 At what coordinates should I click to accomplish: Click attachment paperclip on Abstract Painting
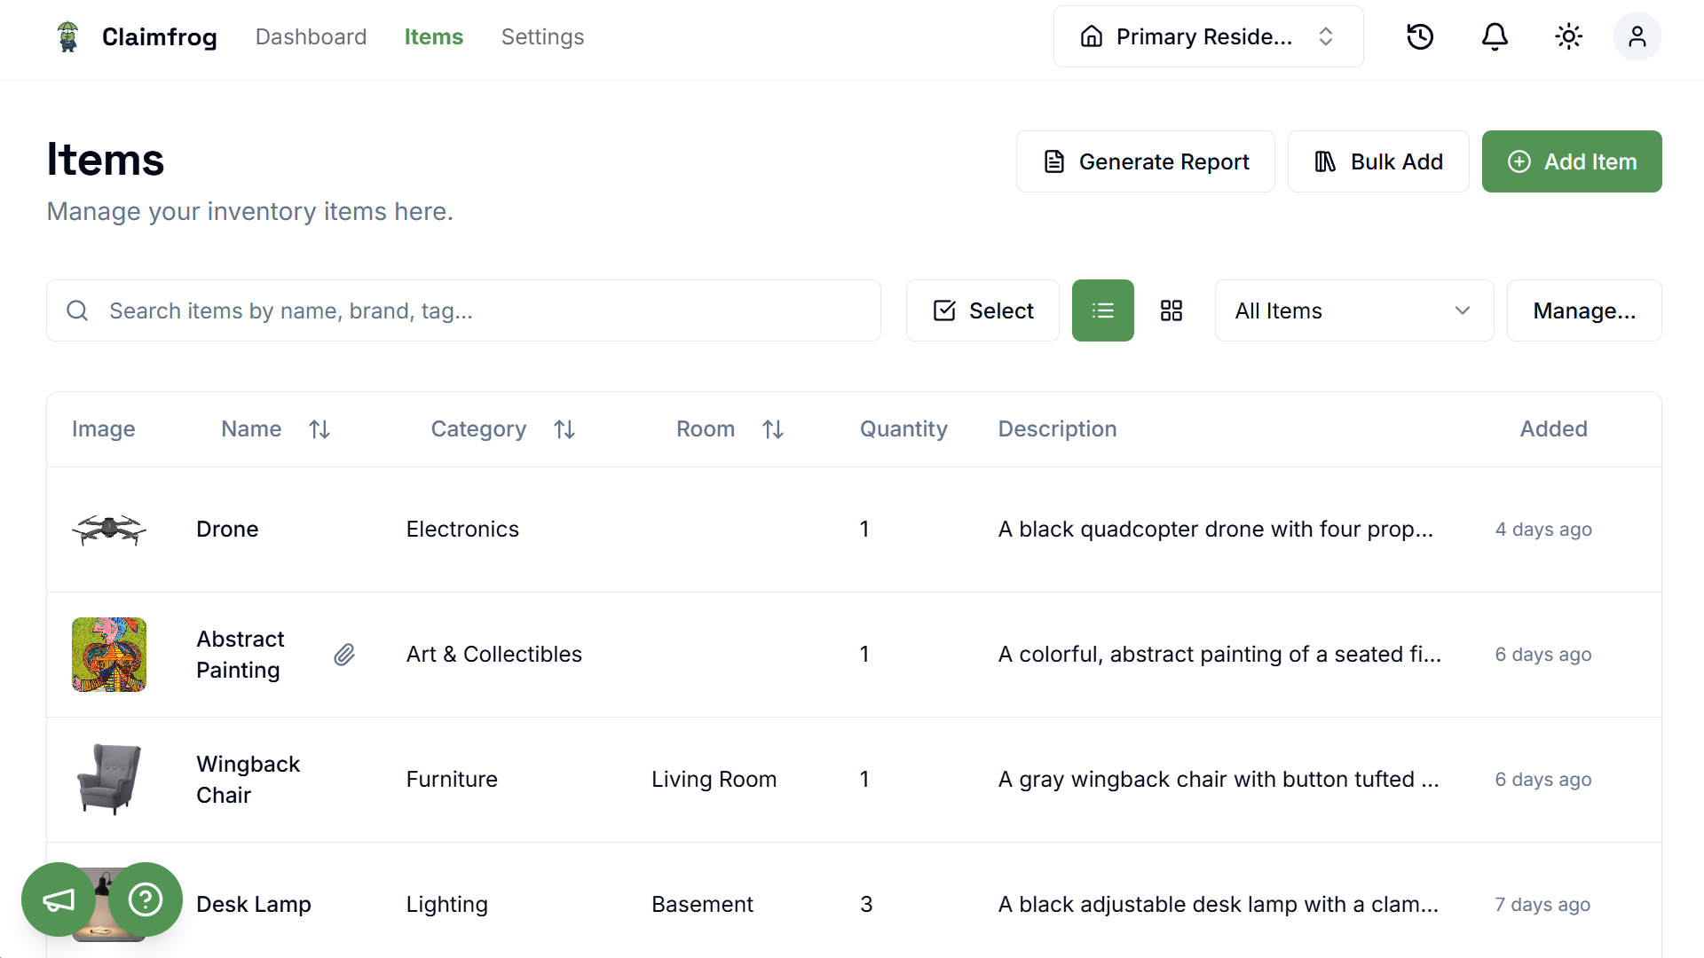344,655
